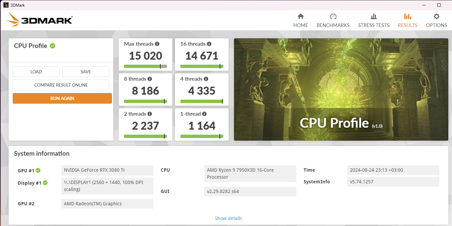
Task: Minimize the 3DMark window
Action: (x=424, y=5)
